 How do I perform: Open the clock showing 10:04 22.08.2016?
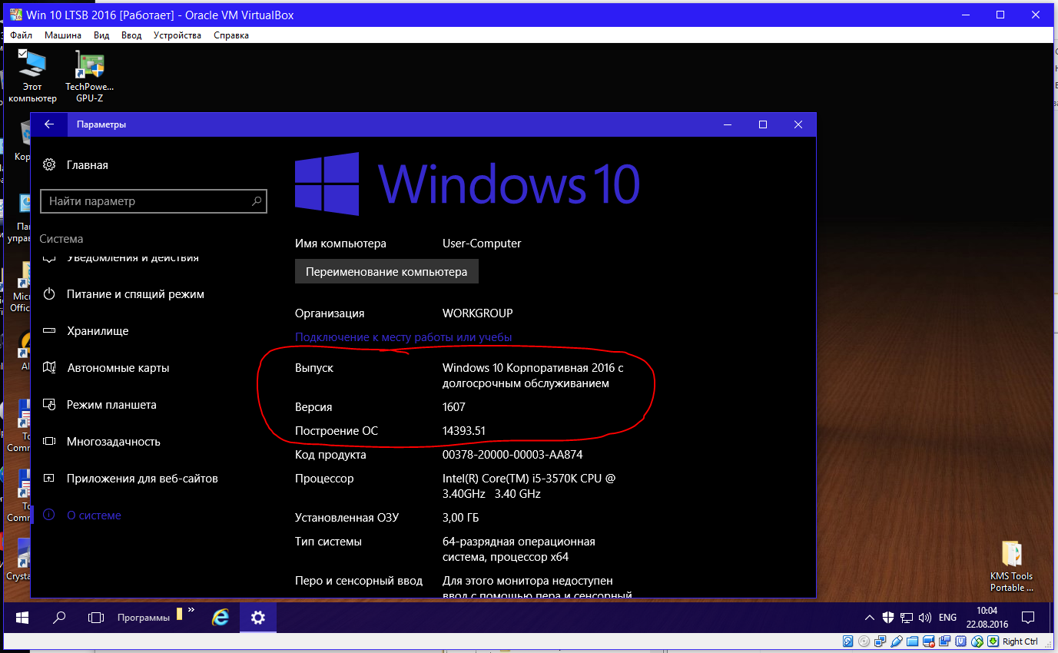[987, 618]
